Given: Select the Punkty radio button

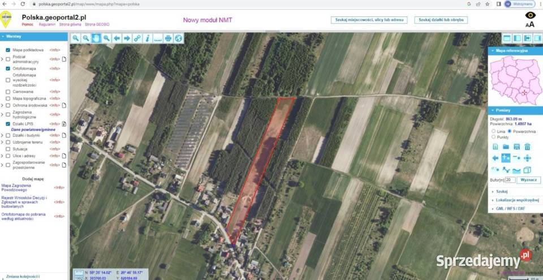Looking at the screenshot, I should coord(493,137).
